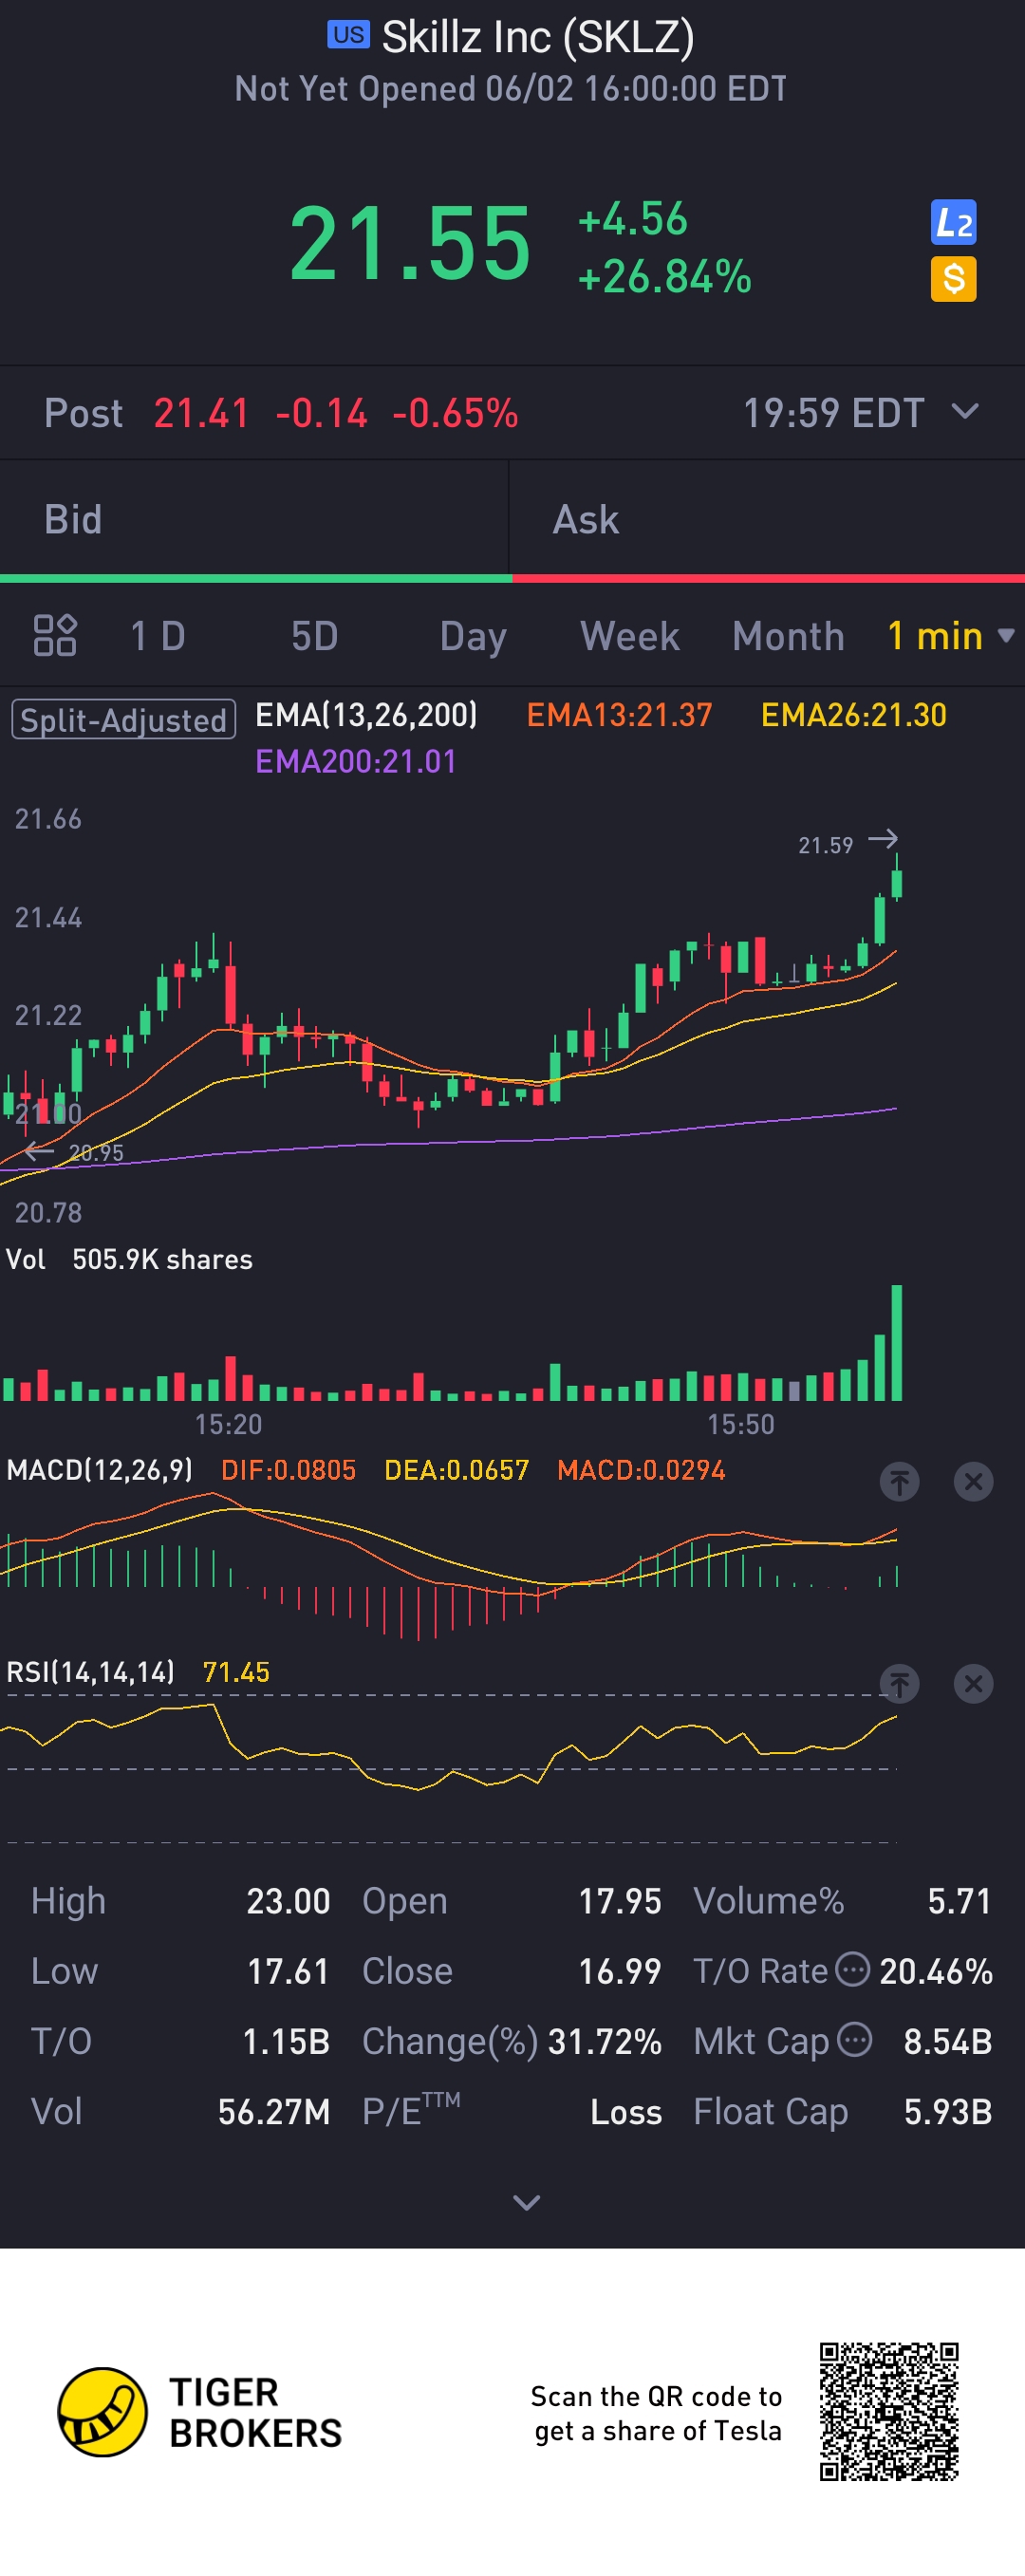Tap the Post price 21.41

tap(201, 413)
